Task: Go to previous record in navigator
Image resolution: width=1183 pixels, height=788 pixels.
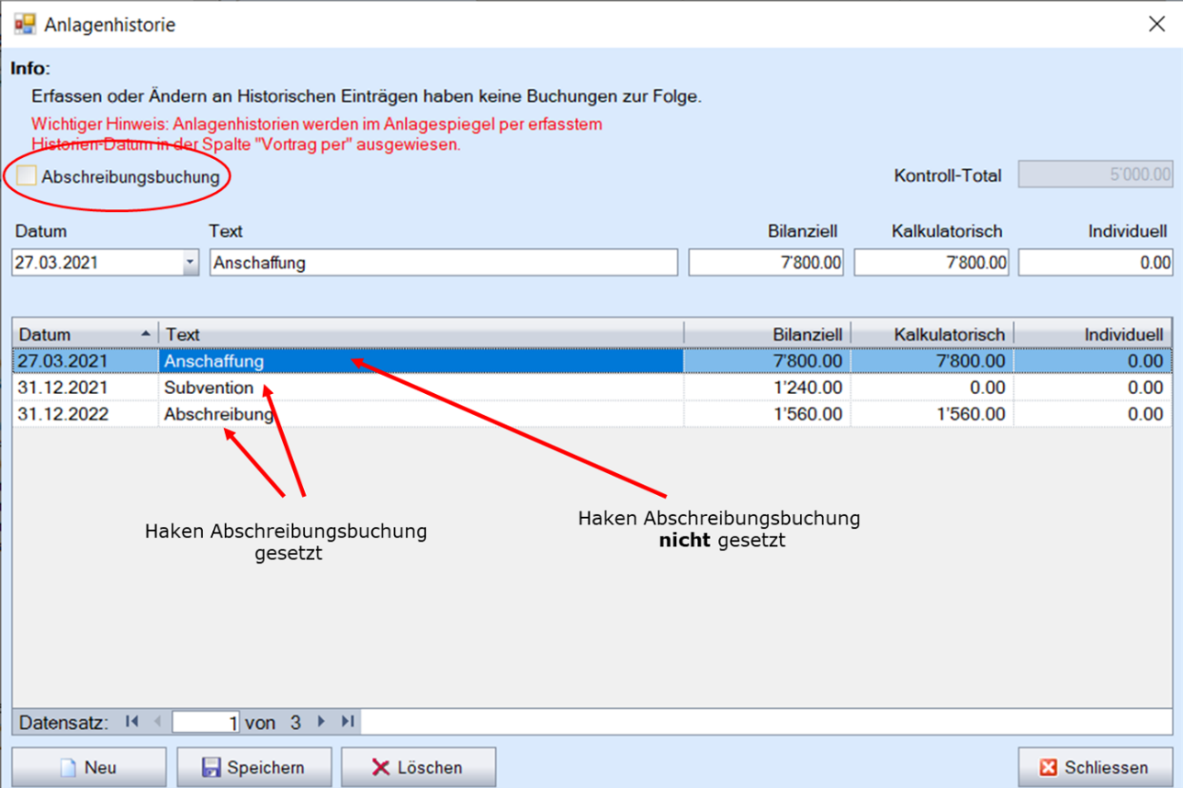Action: coord(155,722)
